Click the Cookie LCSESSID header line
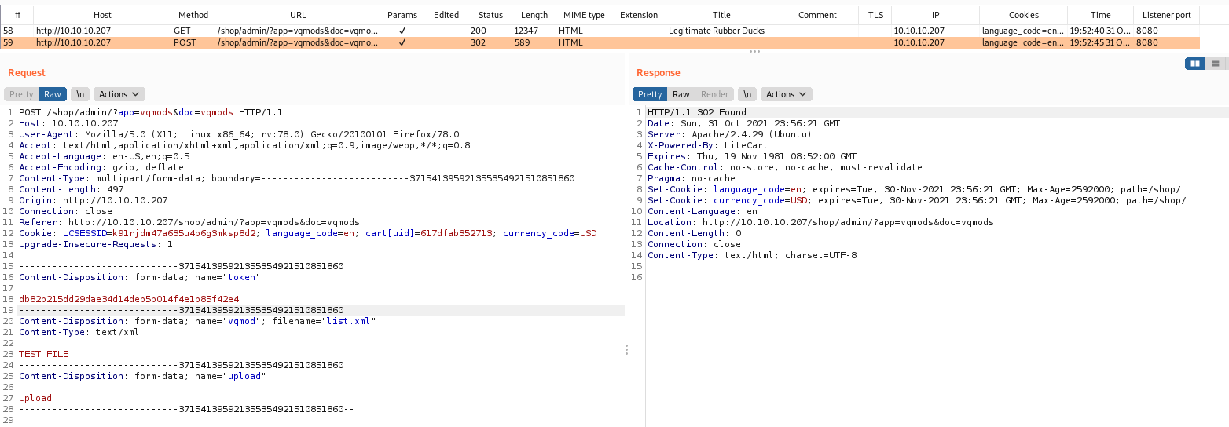Viewport: 1229px width, 427px height. [x=308, y=233]
